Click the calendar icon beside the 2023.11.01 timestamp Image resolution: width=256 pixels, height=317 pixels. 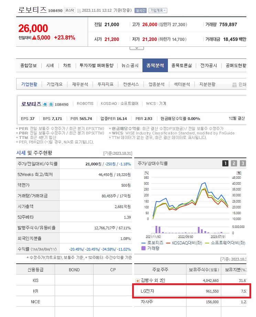tap(79, 11)
